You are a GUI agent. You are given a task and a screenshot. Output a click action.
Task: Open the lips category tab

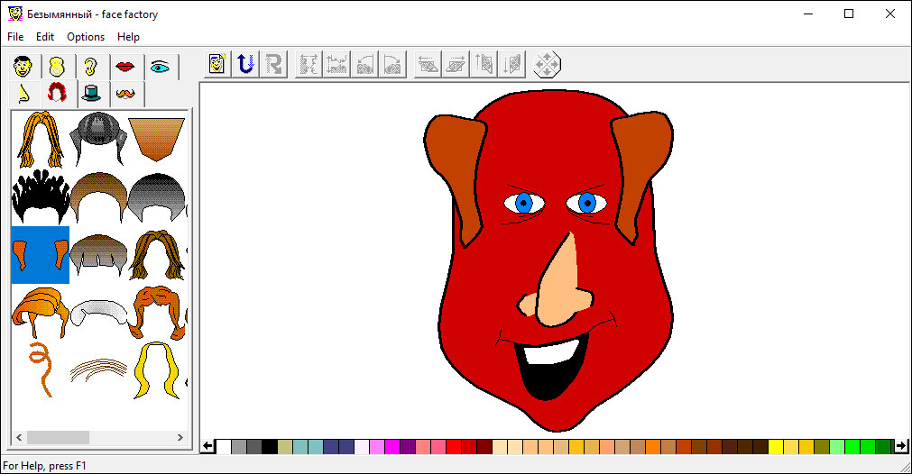coord(125,67)
